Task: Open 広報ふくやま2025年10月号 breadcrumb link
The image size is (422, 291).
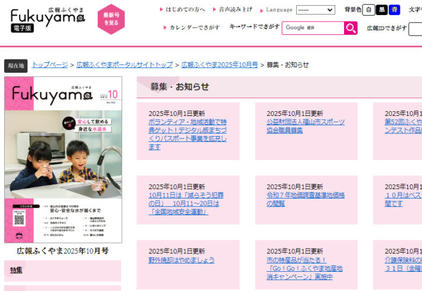Action: [219, 65]
